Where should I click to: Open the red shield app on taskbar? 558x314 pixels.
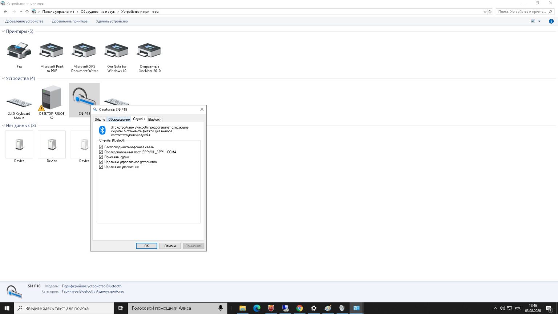tap(271, 308)
